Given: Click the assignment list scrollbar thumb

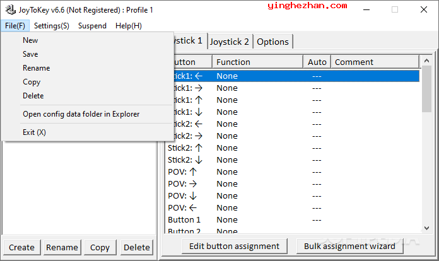Looking at the screenshot, I should (x=426, y=89).
